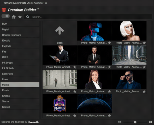Go to the Home view
The height and width of the screenshot is (125, 154).
14,17
